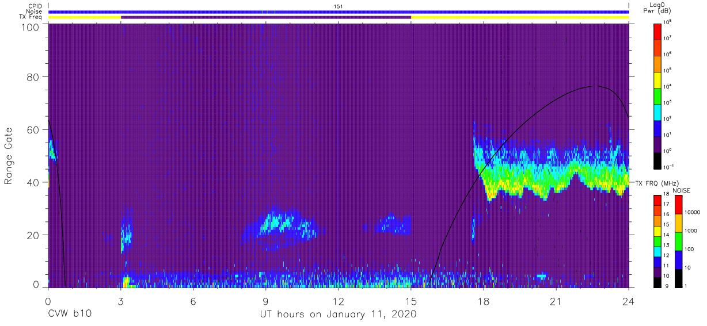707x326 pixels.
Task: Click Range Gate tick label 0
Action: [36, 284]
